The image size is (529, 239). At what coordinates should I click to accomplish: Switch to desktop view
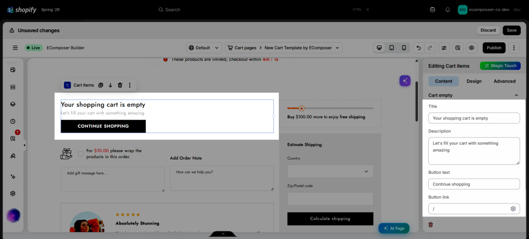379,48
